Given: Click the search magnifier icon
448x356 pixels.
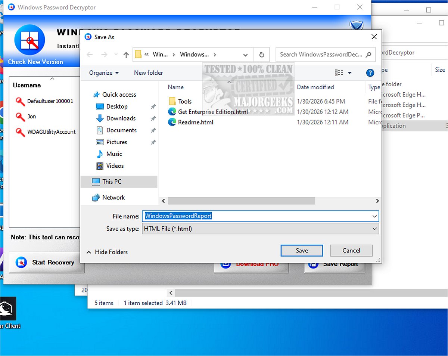Looking at the screenshot, I should pyautogui.click(x=368, y=55).
